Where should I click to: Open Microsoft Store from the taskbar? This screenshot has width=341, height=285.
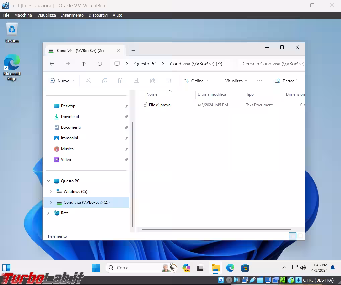(x=245, y=268)
